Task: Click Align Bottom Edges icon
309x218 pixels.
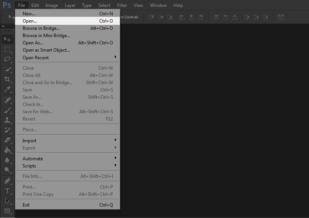Action: click(x=170, y=17)
